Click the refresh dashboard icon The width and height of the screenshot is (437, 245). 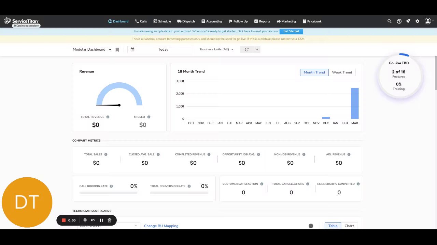pyautogui.click(x=246, y=49)
